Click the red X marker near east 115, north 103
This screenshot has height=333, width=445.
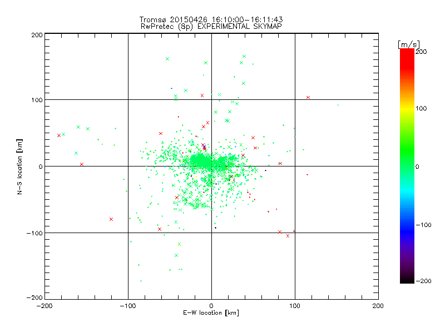[308, 98]
